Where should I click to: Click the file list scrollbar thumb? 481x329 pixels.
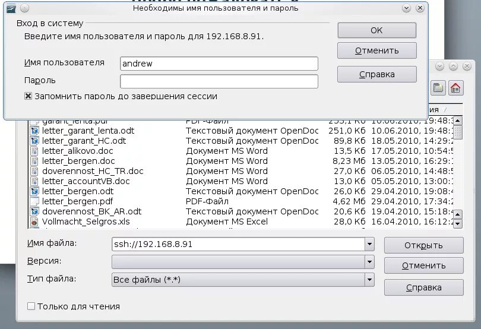(x=457, y=132)
